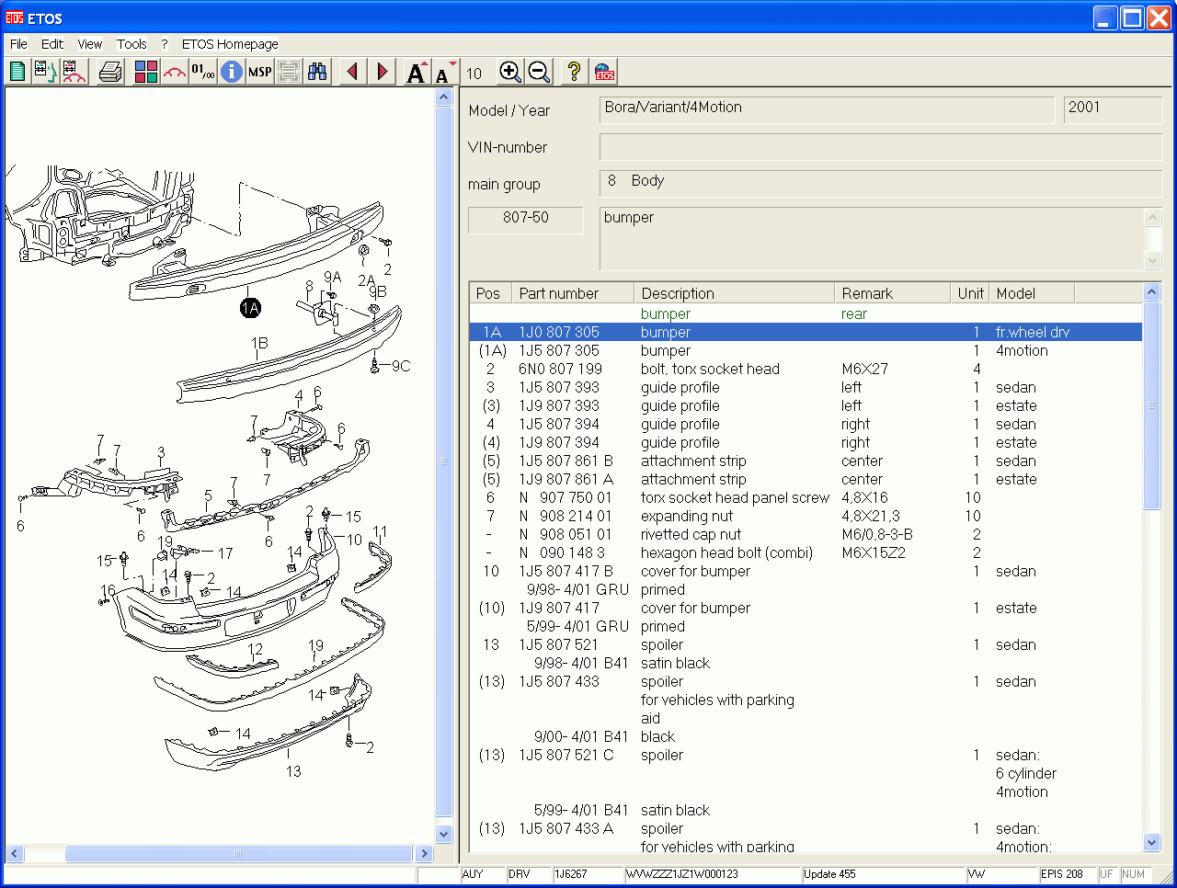Viewport: 1177px width, 888px height.
Task: Sort by the Pos column header
Action: 489,293
